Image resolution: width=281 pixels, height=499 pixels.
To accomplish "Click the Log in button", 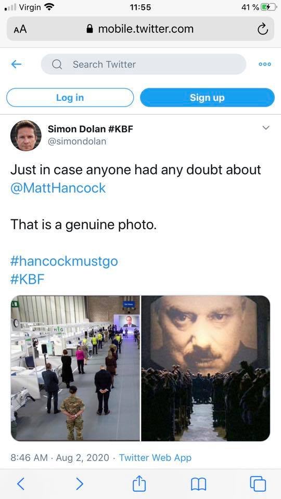I will (70, 97).
